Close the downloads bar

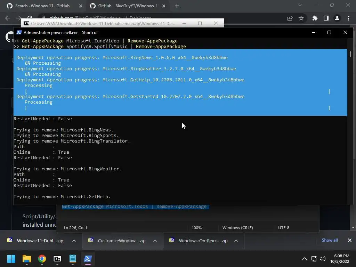[350, 240]
